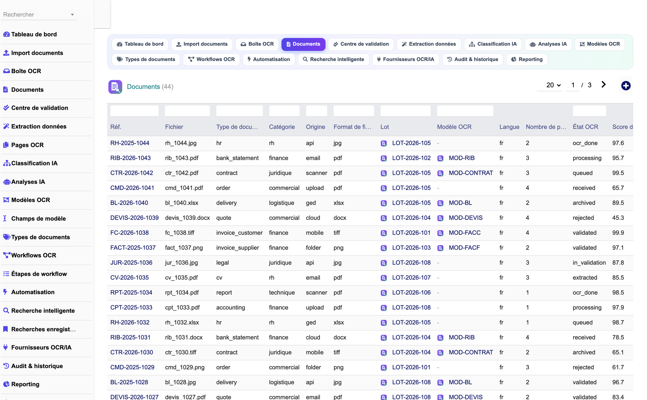Open Automatisation sidebar icon
Viewport: 647px width, 400px height.
[5, 292]
